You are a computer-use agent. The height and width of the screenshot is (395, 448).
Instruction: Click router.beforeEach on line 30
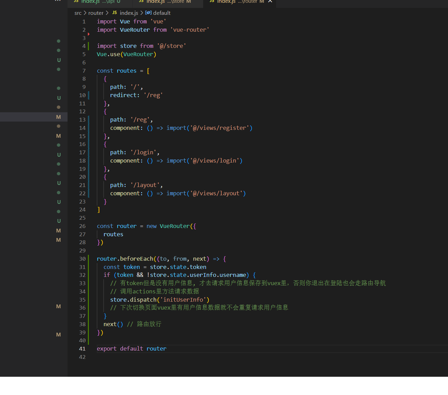tap(125, 259)
